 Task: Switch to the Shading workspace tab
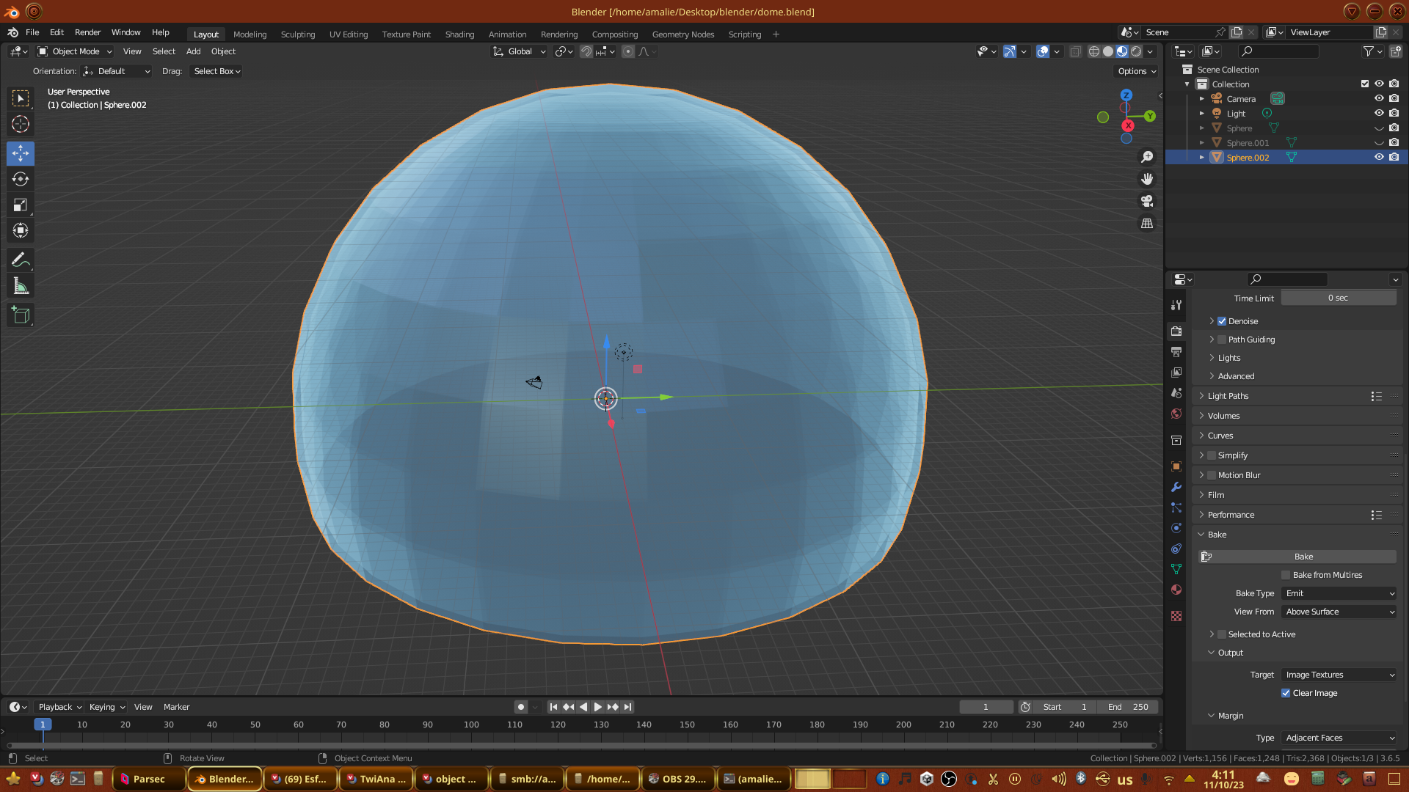tap(459, 34)
